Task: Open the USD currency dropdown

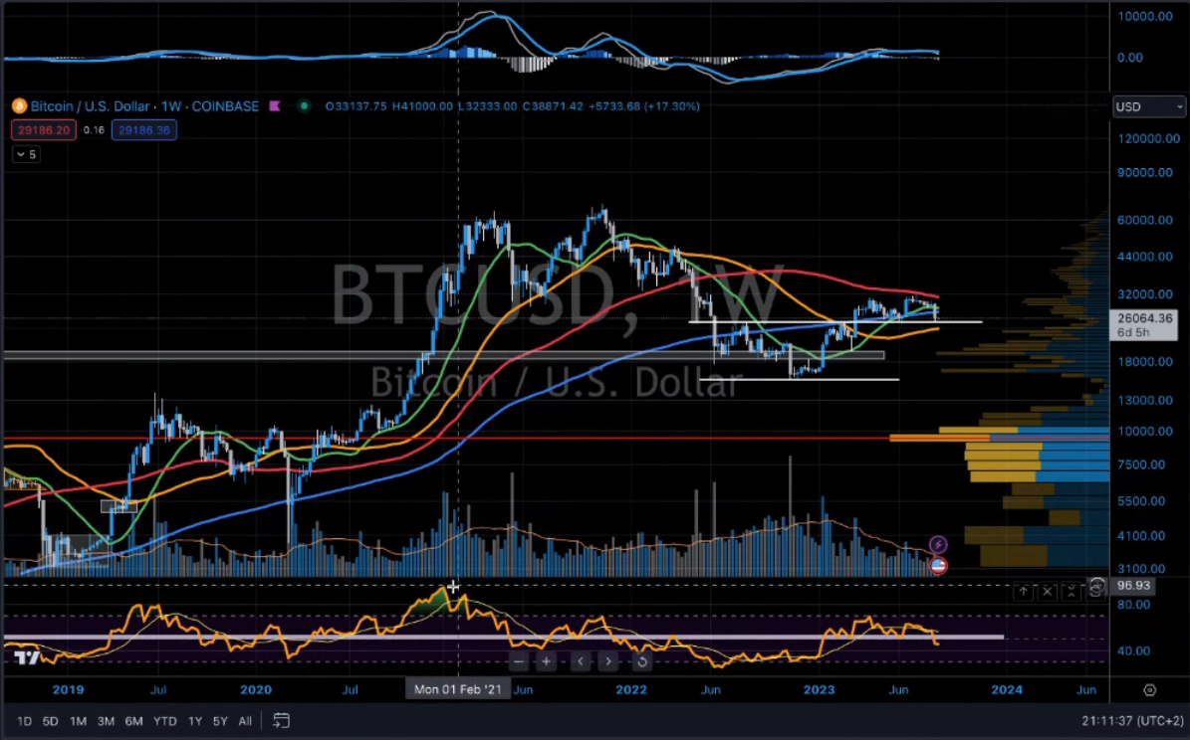Action: click(1149, 106)
